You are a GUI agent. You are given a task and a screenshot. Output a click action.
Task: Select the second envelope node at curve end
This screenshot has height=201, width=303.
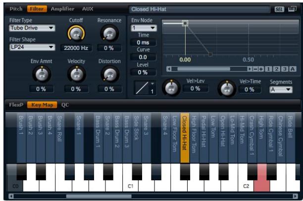pos(210,54)
